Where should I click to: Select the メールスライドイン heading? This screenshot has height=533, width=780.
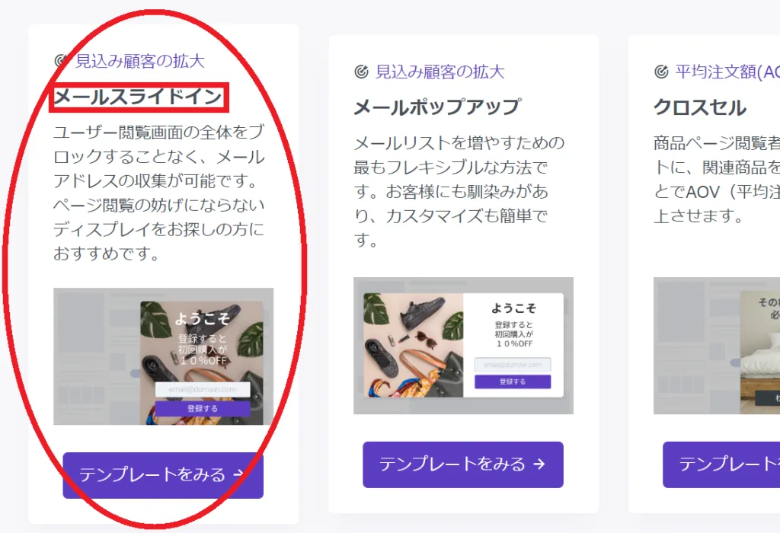pyautogui.click(x=139, y=97)
